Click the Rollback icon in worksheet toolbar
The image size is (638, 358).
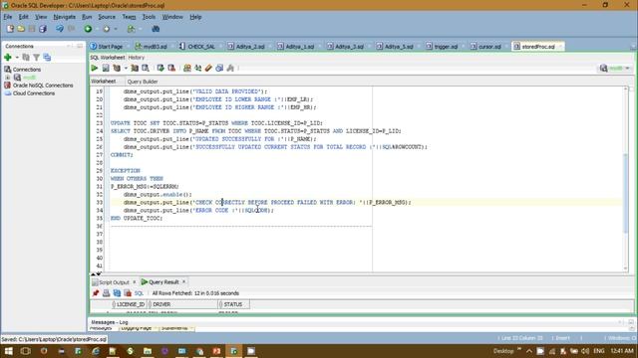(171, 69)
